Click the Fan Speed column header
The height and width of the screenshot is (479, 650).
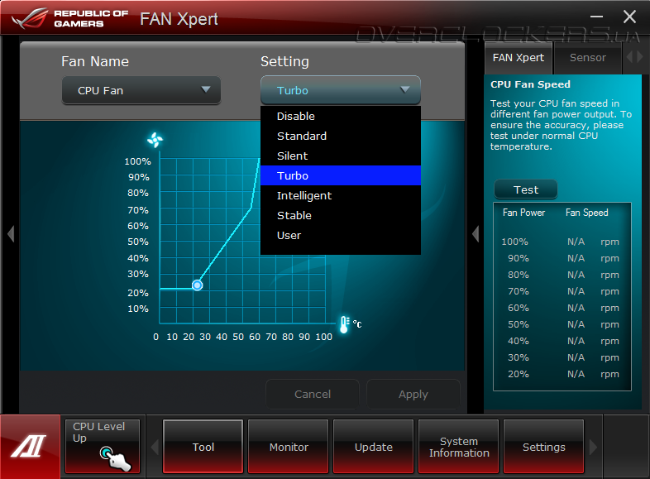586,213
